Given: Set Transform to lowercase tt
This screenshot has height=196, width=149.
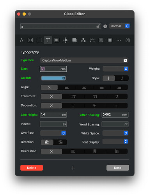Looking at the screenshot, I should pos(117,96).
